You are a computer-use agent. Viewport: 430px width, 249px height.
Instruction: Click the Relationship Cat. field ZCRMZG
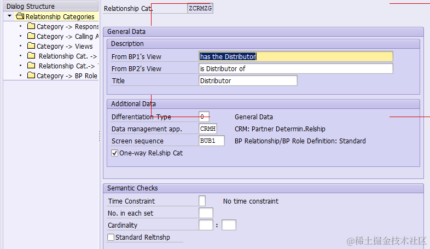coord(200,8)
